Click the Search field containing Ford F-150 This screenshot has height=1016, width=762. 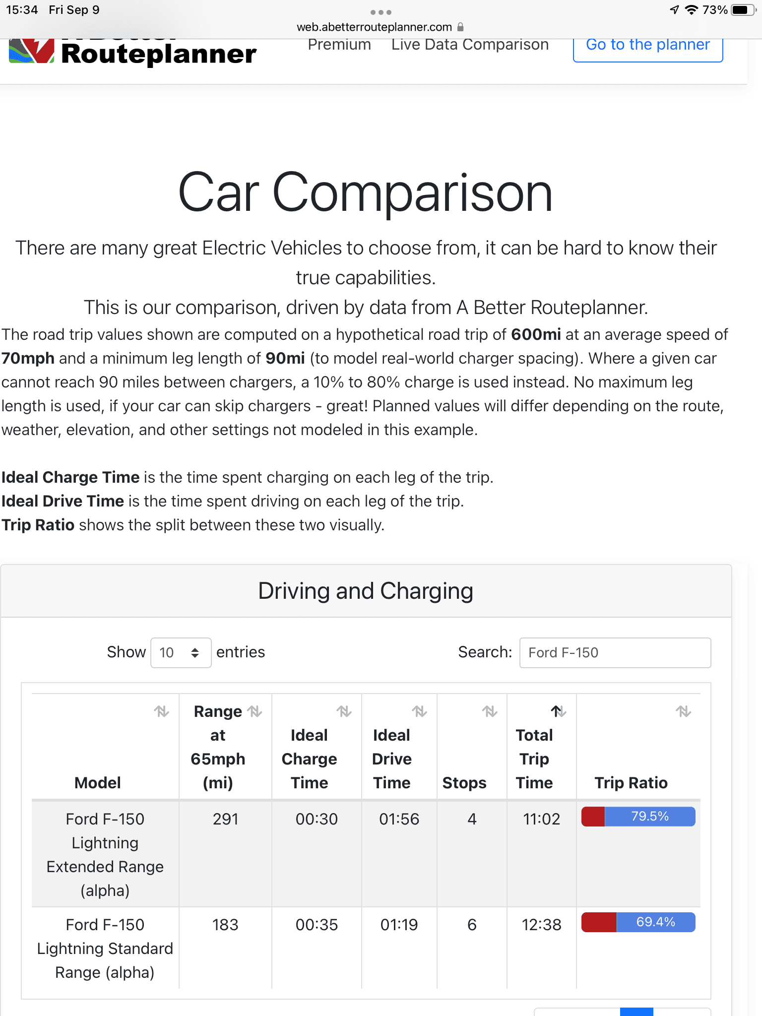pos(615,652)
